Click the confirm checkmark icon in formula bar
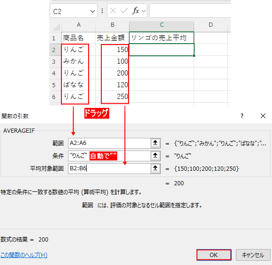This screenshot has height=265, width=272. tap(124, 11)
